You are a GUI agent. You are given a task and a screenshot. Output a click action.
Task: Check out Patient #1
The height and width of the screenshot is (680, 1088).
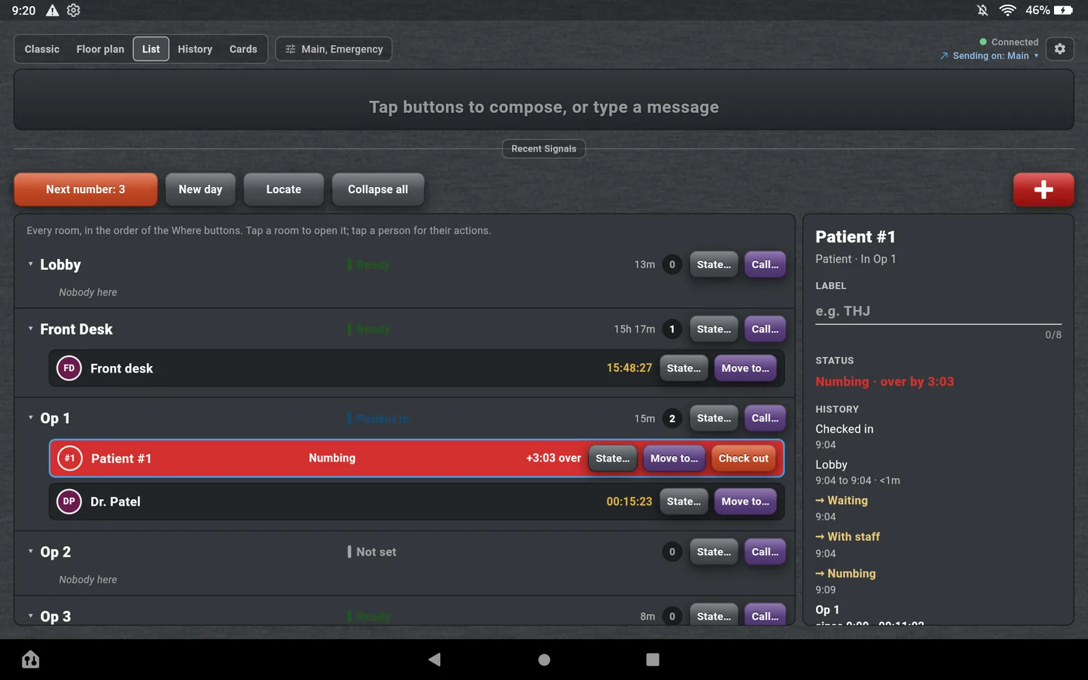click(x=743, y=458)
